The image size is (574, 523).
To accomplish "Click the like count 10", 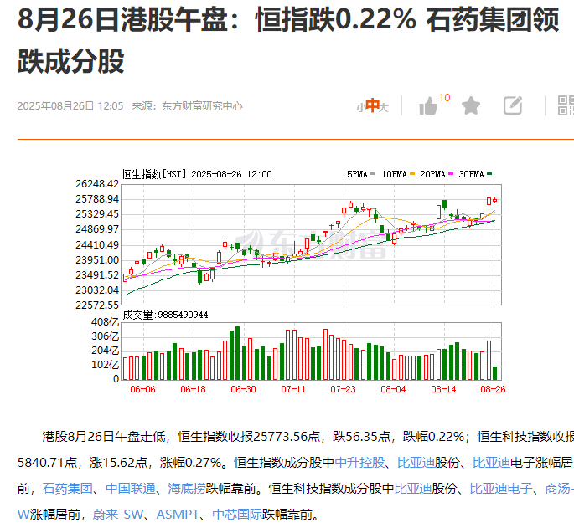I will [444, 98].
